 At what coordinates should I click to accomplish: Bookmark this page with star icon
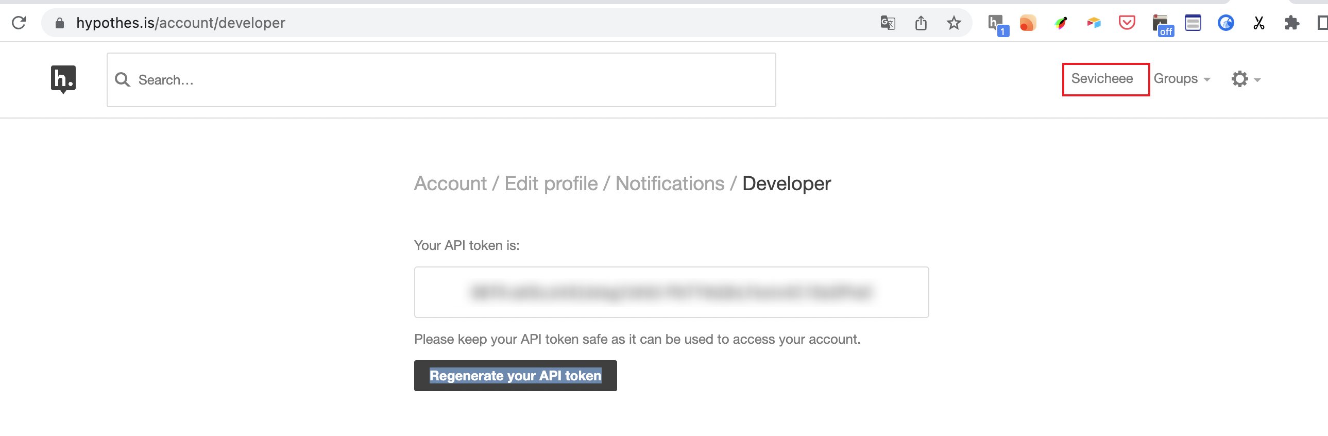(x=954, y=23)
